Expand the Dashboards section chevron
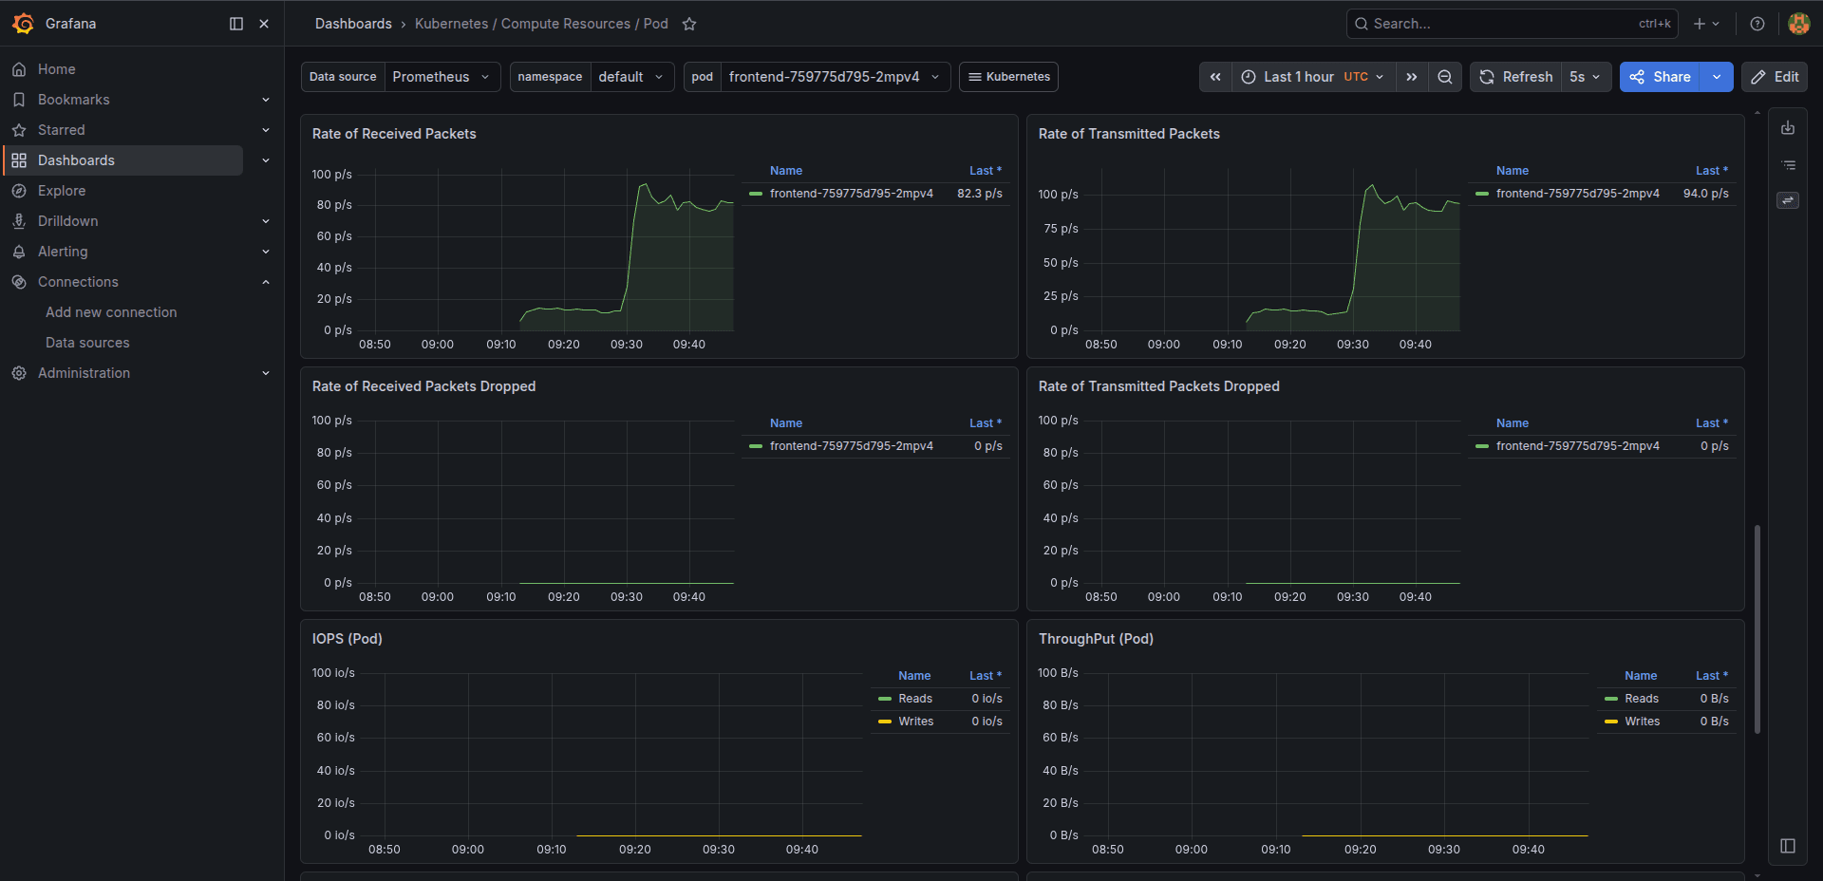Viewport: 1823px width, 881px height. pos(266,160)
